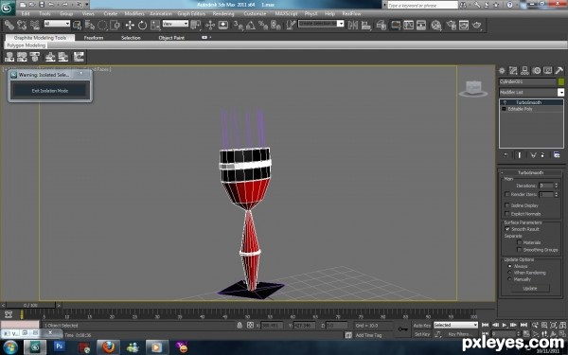Click the Render Production teapot icon
568x355 pixels.
tap(477, 25)
